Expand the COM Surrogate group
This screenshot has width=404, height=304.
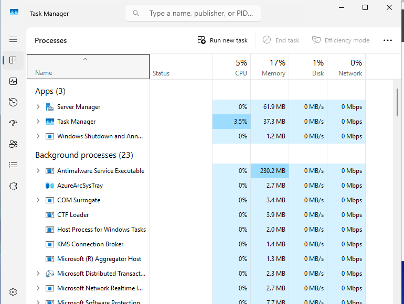click(x=38, y=200)
